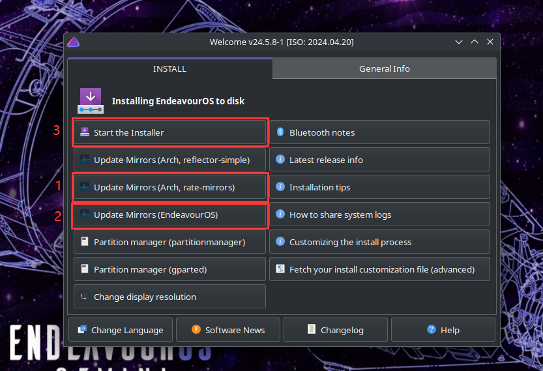Open Change display resolution
This screenshot has height=371, width=543.
(169, 297)
